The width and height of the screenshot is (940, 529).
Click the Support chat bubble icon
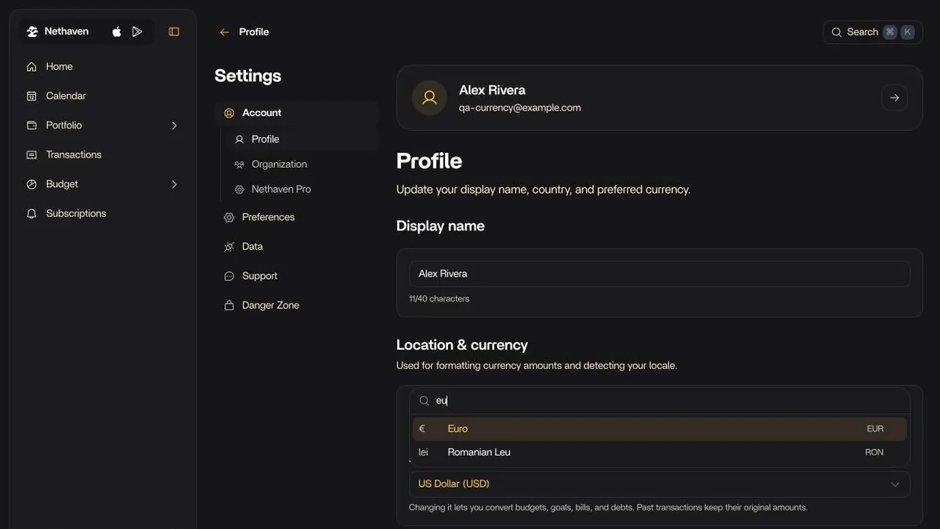tap(229, 276)
